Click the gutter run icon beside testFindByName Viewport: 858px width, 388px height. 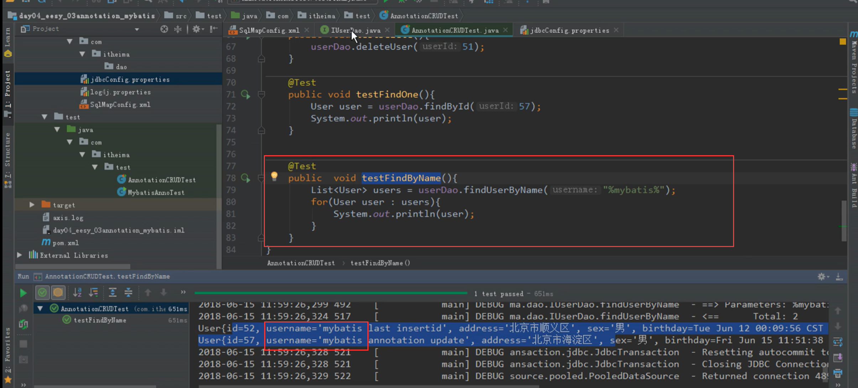click(245, 178)
